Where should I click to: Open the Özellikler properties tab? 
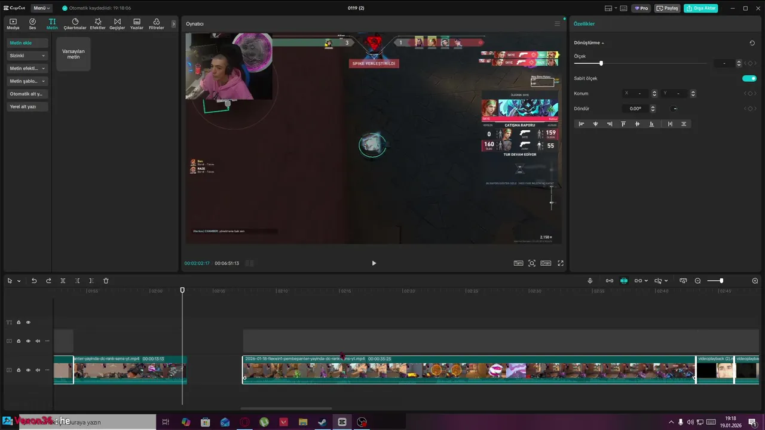coord(584,24)
